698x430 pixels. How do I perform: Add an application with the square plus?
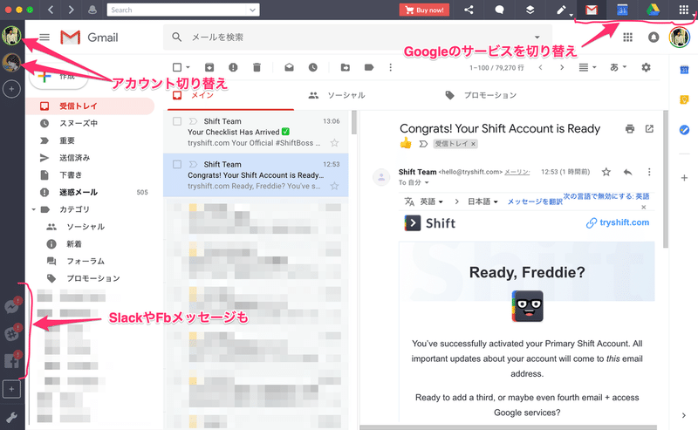[11, 389]
